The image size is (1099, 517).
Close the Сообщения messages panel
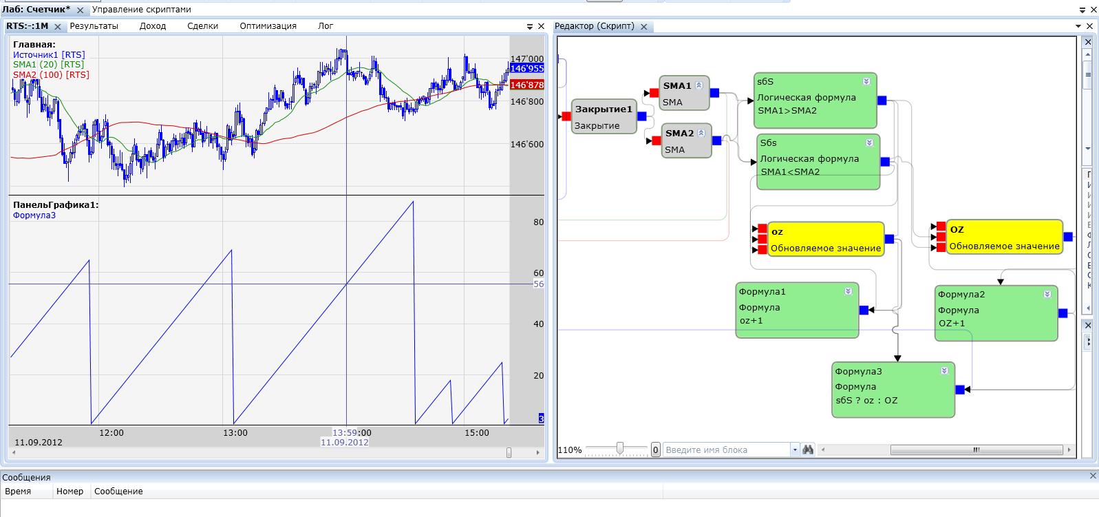(1093, 476)
